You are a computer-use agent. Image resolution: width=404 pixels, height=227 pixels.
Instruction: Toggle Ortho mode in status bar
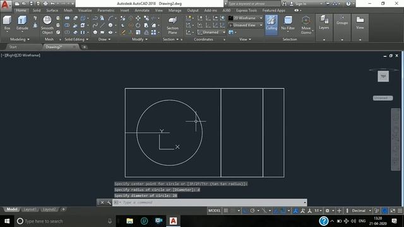246,211
